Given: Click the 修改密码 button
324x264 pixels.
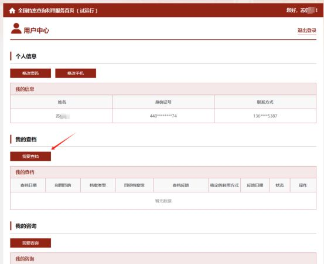Looking at the screenshot, I should [x=30, y=73].
